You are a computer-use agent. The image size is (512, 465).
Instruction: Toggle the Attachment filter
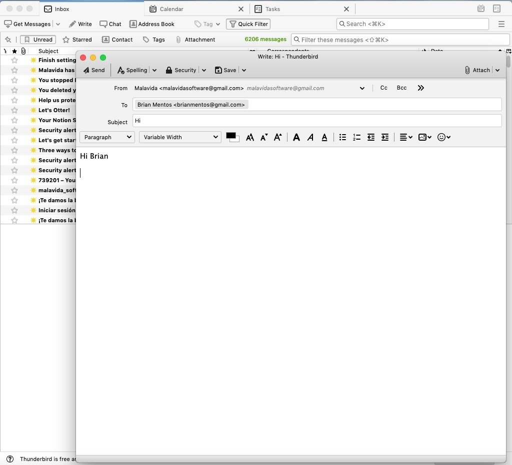pos(195,40)
